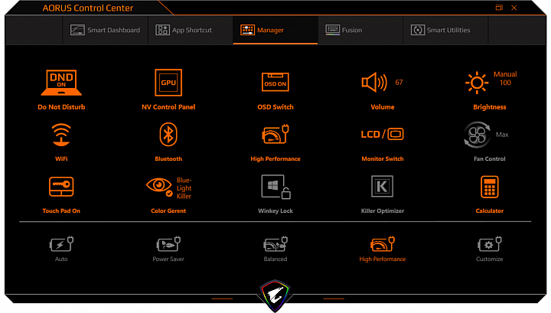The image size is (551, 313).
Task: Click the Fan Control label
Action: coord(490,158)
